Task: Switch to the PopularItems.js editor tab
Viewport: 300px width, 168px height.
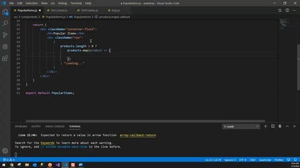Action: 27,10
